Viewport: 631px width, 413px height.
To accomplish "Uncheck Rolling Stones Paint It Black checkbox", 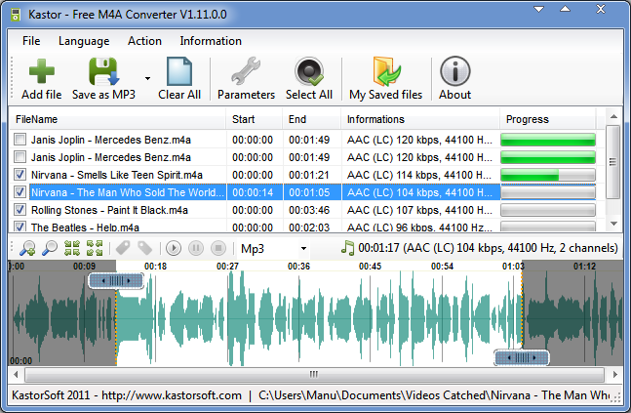I will coord(20,210).
